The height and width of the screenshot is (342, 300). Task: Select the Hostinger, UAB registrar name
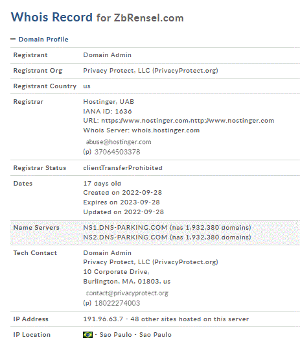point(108,102)
